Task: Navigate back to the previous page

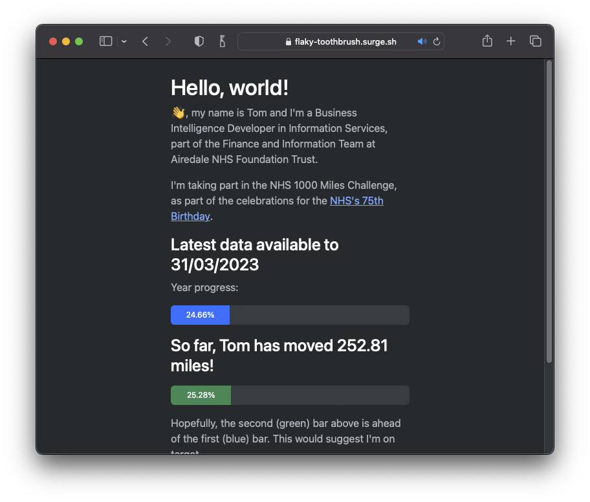Action: (145, 41)
